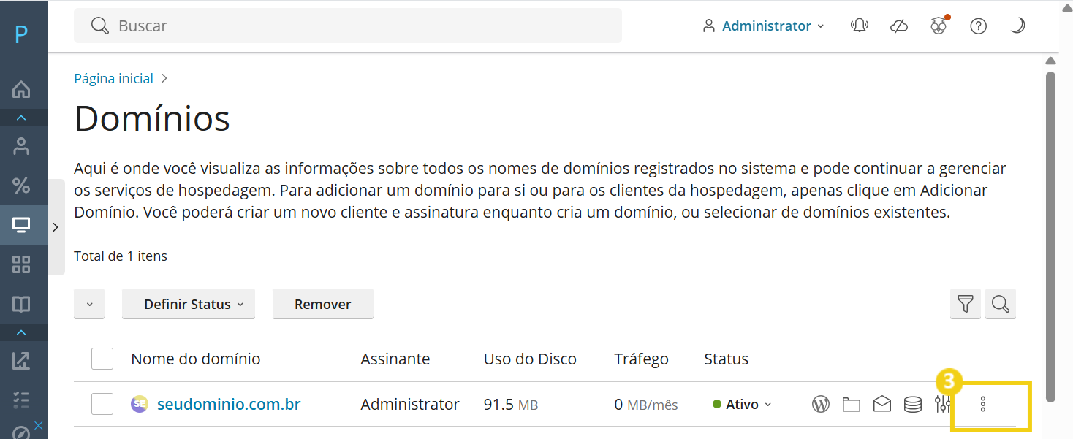1073x439 pixels.
Task: Open the File Manager for the domain
Action: click(x=852, y=403)
